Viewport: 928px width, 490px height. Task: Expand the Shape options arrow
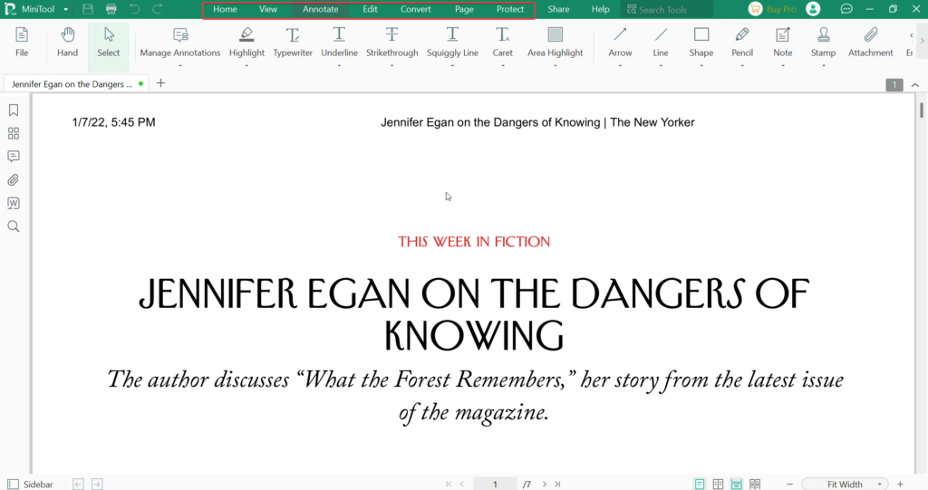click(701, 65)
